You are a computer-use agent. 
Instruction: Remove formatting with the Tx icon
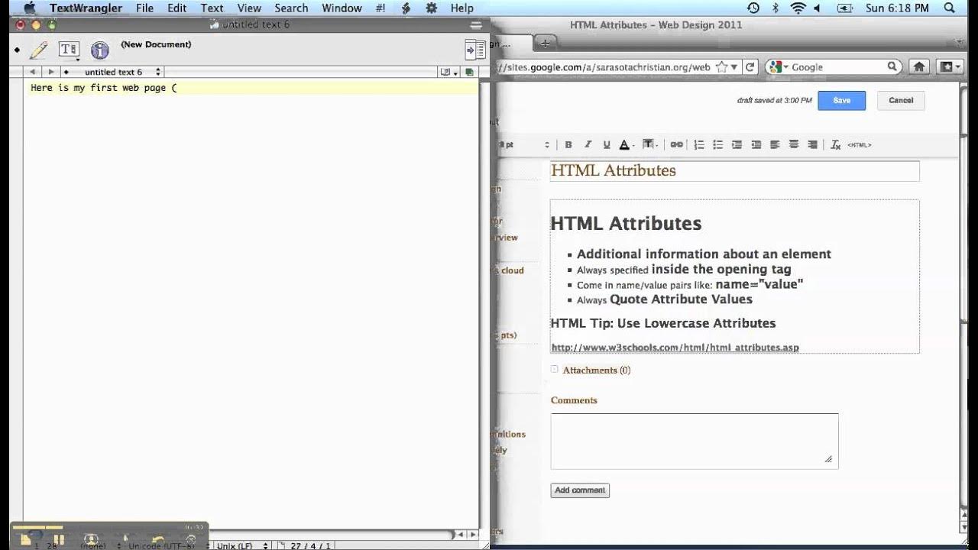tap(835, 144)
